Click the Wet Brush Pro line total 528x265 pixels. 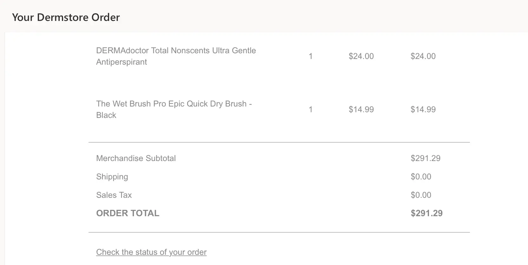point(423,109)
